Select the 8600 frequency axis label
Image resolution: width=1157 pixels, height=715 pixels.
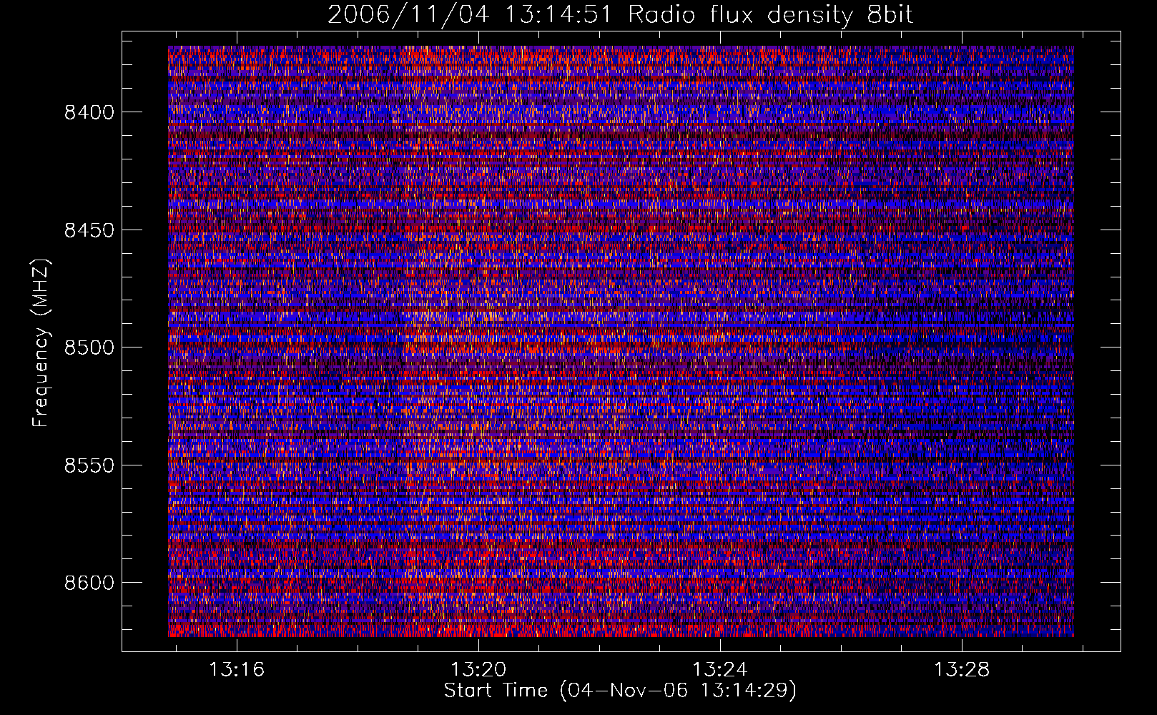(x=89, y=583)
